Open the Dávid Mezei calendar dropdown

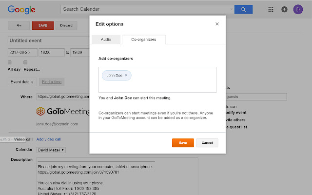(x=51, y=150)
